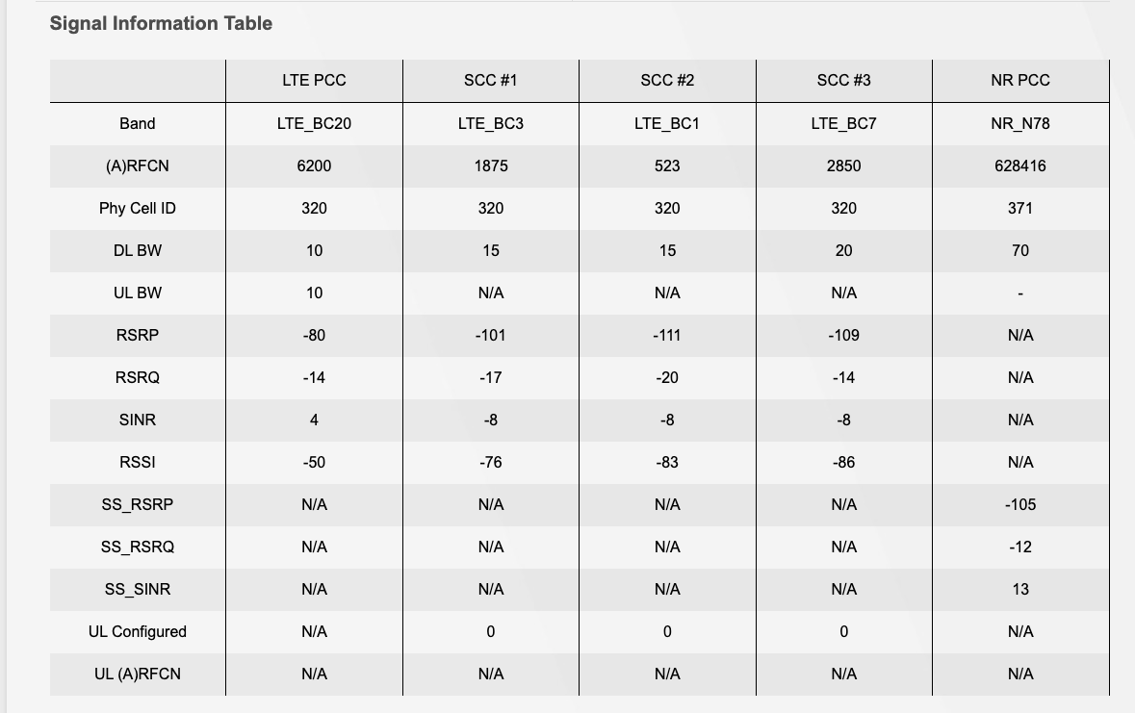Click the SCC #3 column header
Screen dimensions: 1135x713
pyautogui.click(x=843, y=80)
